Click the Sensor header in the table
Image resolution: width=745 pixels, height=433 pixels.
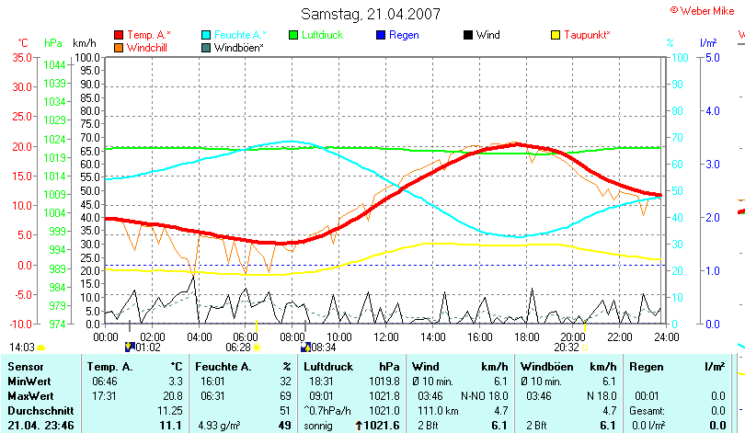[26, 367]
